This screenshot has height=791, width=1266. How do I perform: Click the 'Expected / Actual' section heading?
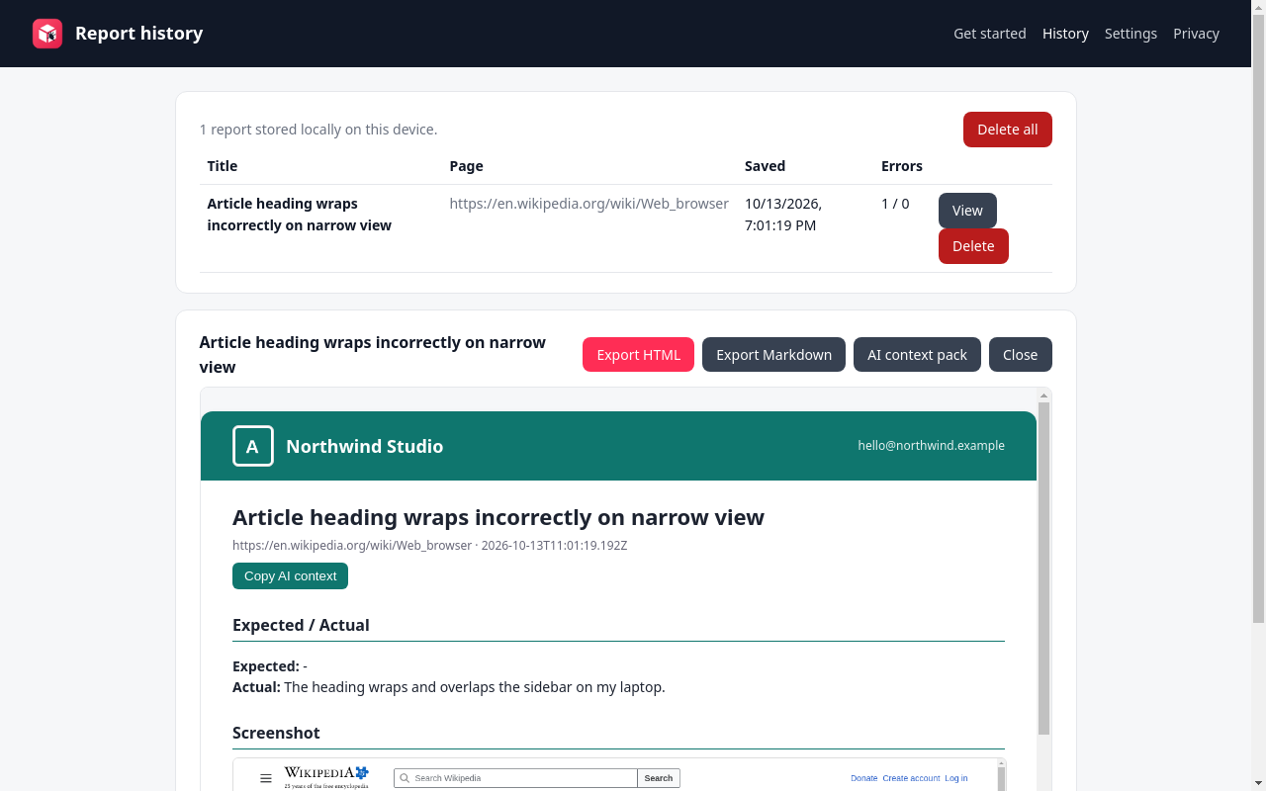(301, 625)
